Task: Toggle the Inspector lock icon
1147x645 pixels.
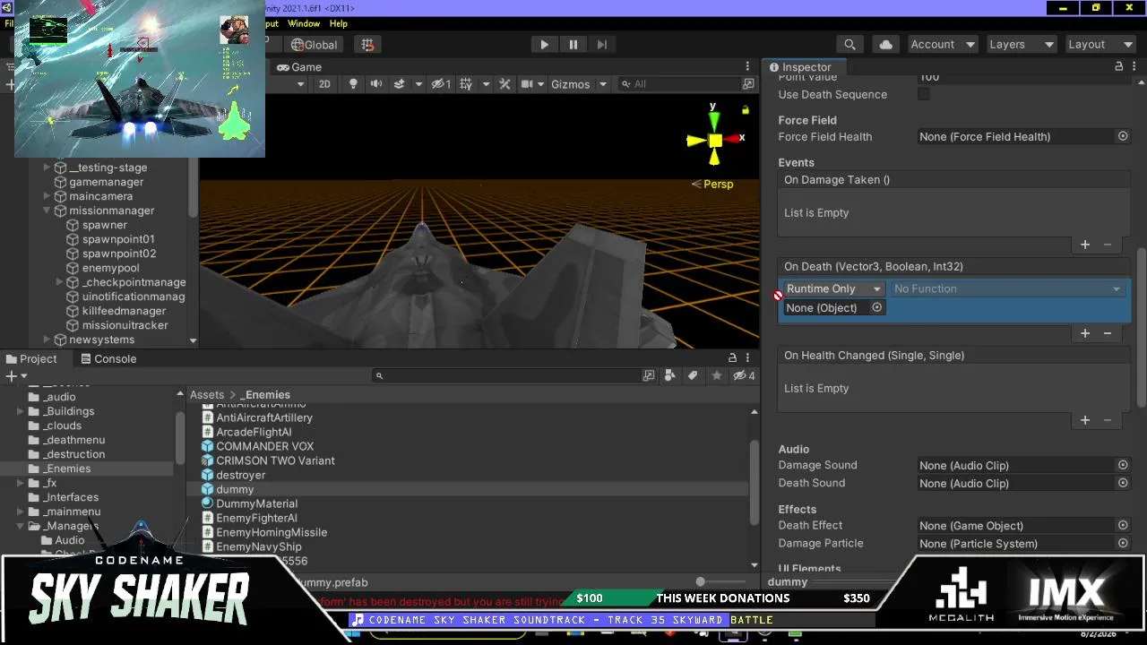Action: click(x=1118, y=67)
